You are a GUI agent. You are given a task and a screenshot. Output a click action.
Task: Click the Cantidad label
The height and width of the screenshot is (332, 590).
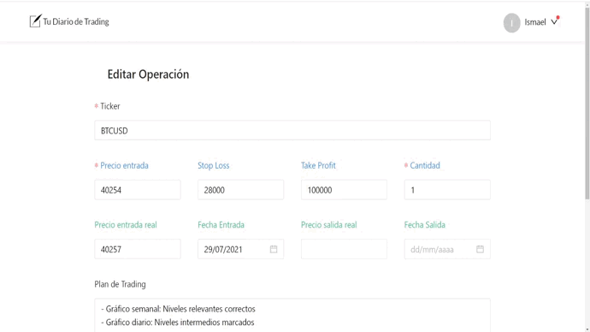pos(425,166)
